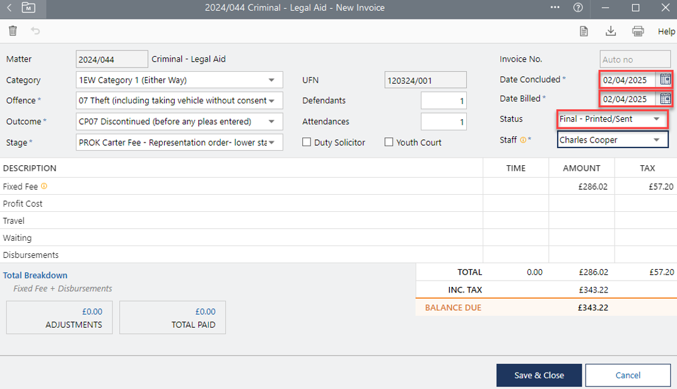Tick the Youth Court checkbox

tap(389, 142)
